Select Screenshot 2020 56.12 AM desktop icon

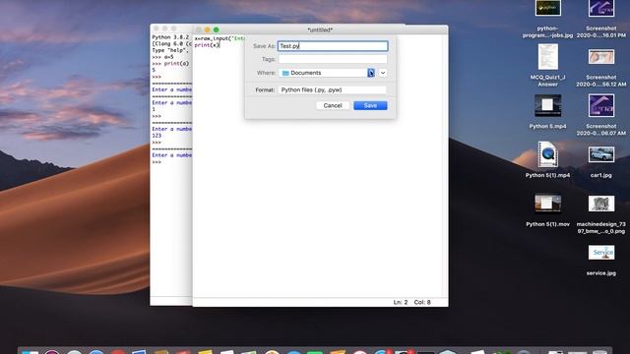coord(601,57)
